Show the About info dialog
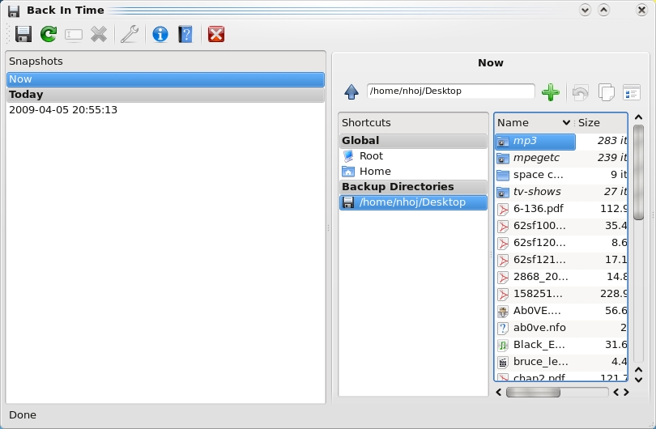Screen dimensions: 656x429 160,34
